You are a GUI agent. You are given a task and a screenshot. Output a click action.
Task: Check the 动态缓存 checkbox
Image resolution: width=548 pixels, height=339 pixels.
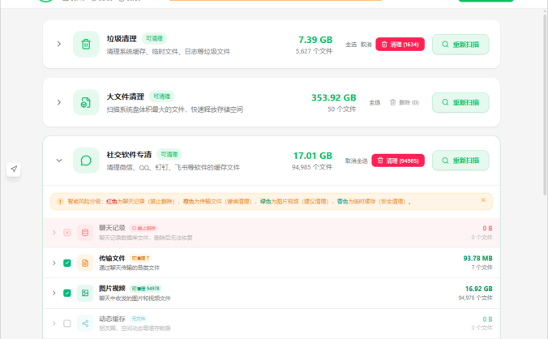67,324
